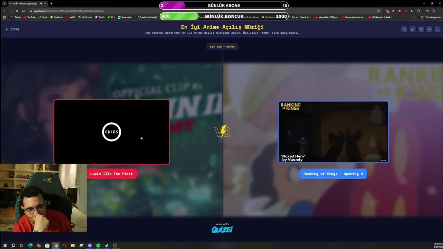Open the Twitch bookmark
Viewport: 443px width, 249px height.
click(100, 17)
